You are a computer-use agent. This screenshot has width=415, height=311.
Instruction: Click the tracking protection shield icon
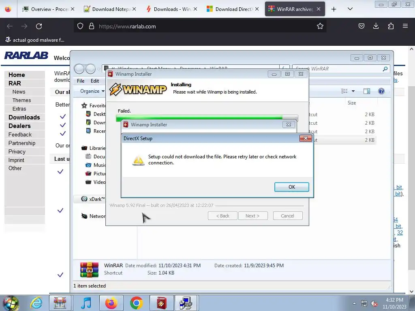[80, 26]
